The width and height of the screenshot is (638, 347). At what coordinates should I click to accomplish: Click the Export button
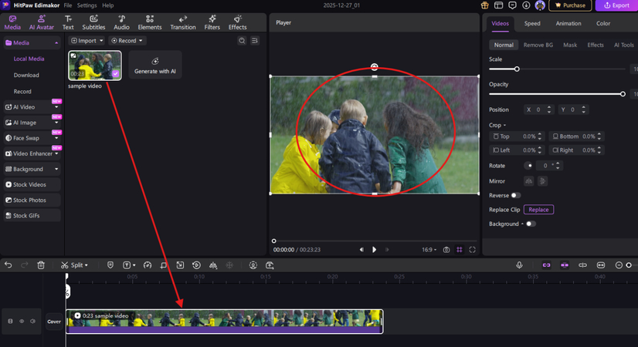(616, 5)
